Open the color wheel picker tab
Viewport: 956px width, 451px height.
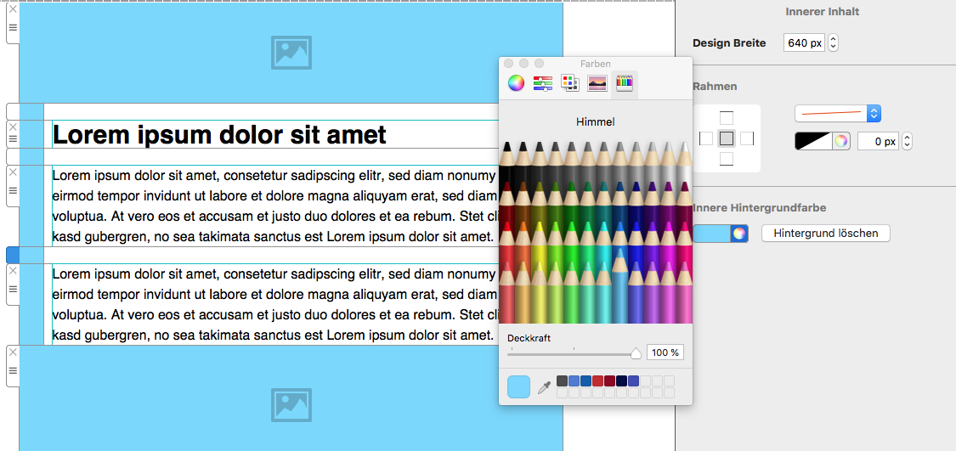pos(517,83)
